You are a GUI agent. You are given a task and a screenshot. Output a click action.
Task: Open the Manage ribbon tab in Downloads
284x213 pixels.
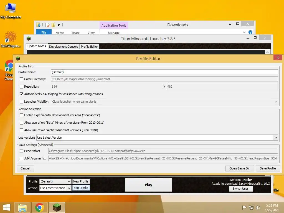[114, 33]
